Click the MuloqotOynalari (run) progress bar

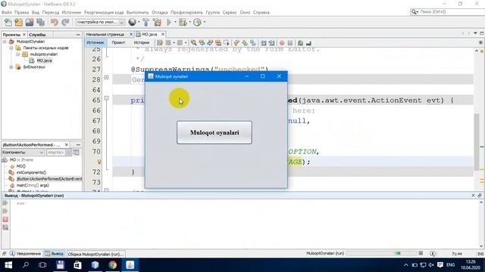(x=381, y=253)
